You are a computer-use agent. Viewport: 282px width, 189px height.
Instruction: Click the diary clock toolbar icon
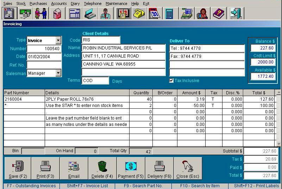click(123, 13)
